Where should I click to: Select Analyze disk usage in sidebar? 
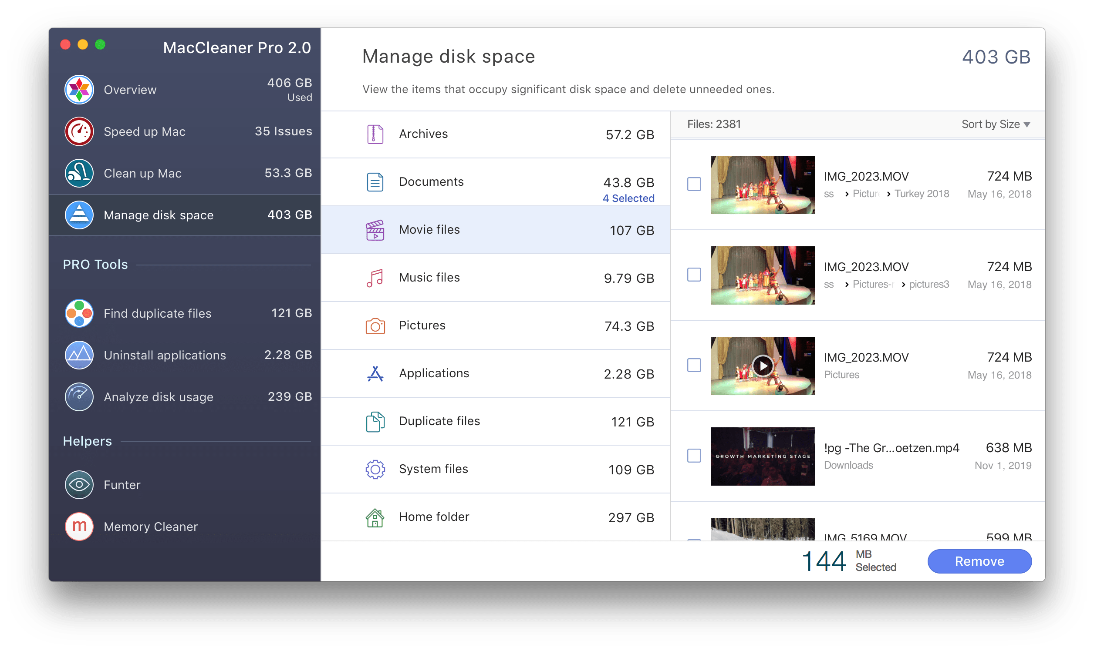tap(185, 396)
